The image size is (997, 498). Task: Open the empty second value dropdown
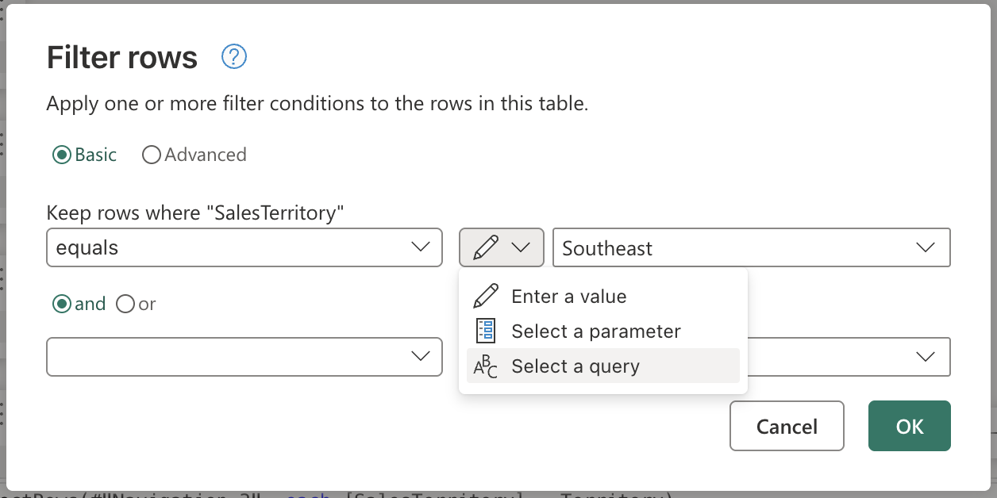coord(925,357)
